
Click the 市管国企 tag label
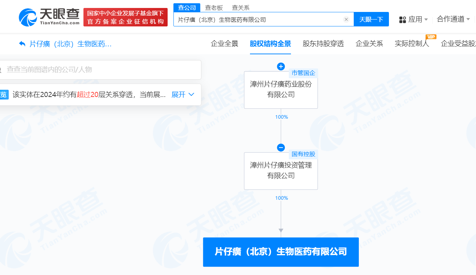click(303, 73)
